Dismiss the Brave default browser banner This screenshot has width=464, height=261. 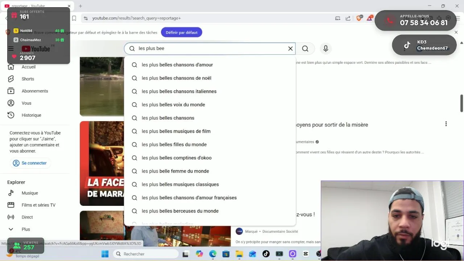(x=456, y=32)
